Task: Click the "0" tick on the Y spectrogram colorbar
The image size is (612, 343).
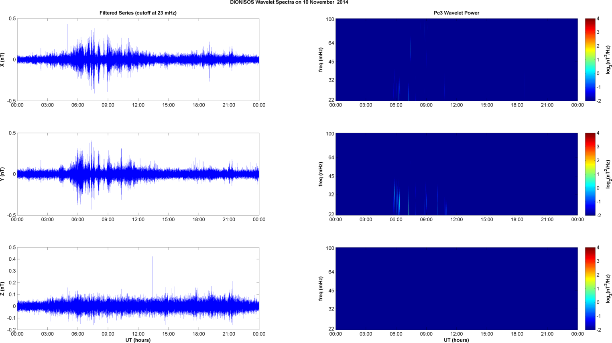Action: click(598, 188)
